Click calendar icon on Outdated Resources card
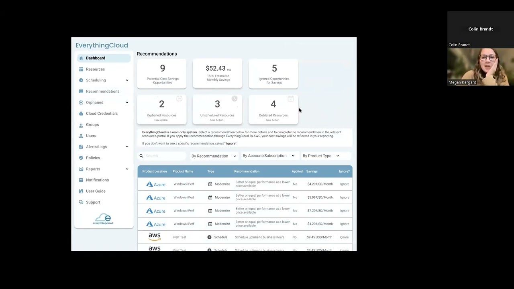 point(291,99)
